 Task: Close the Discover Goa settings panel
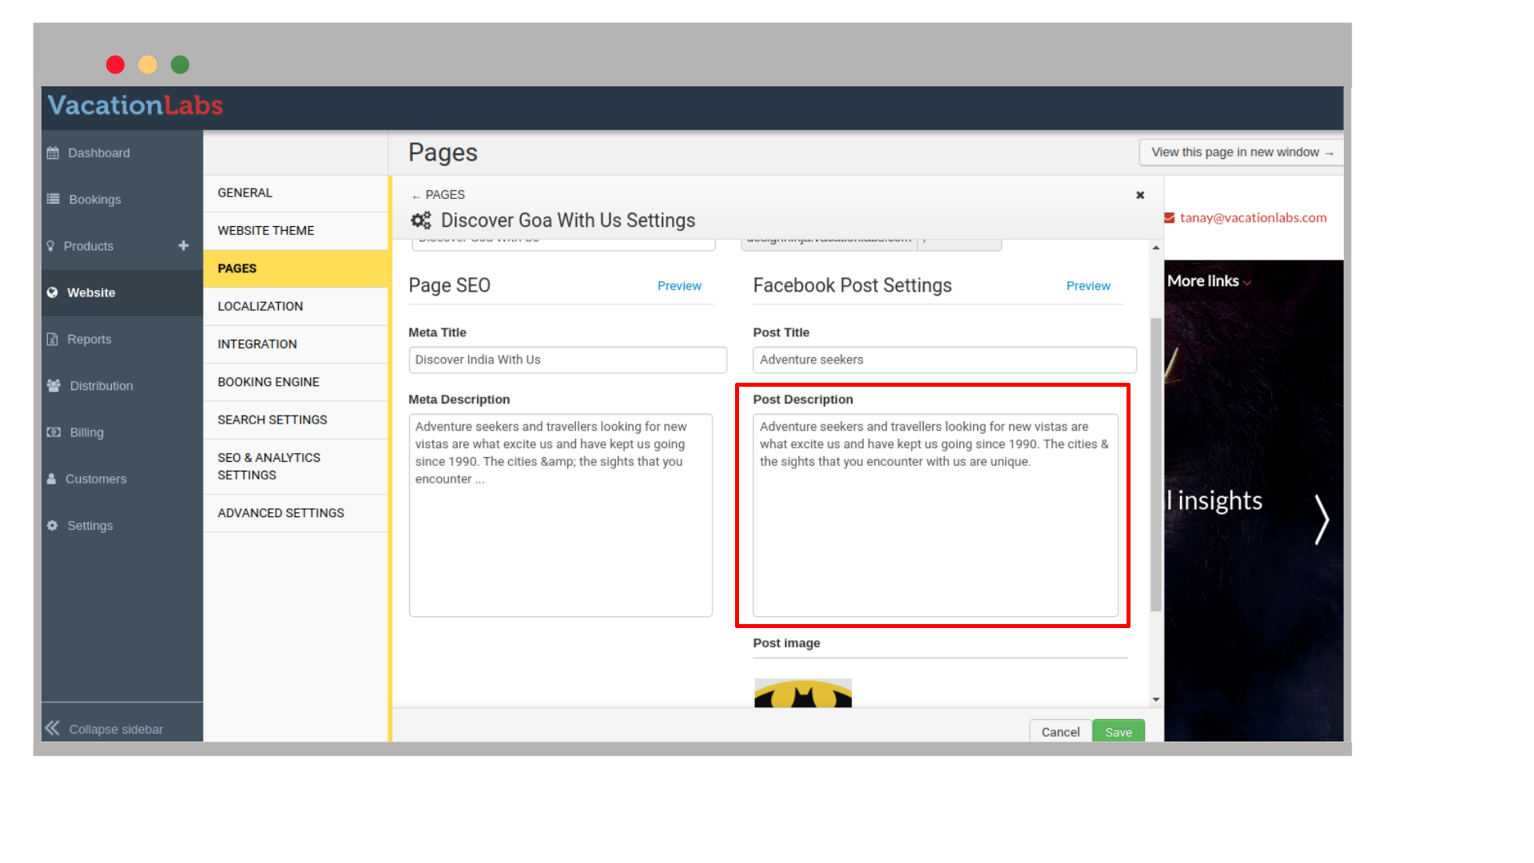pos(1140,195)
